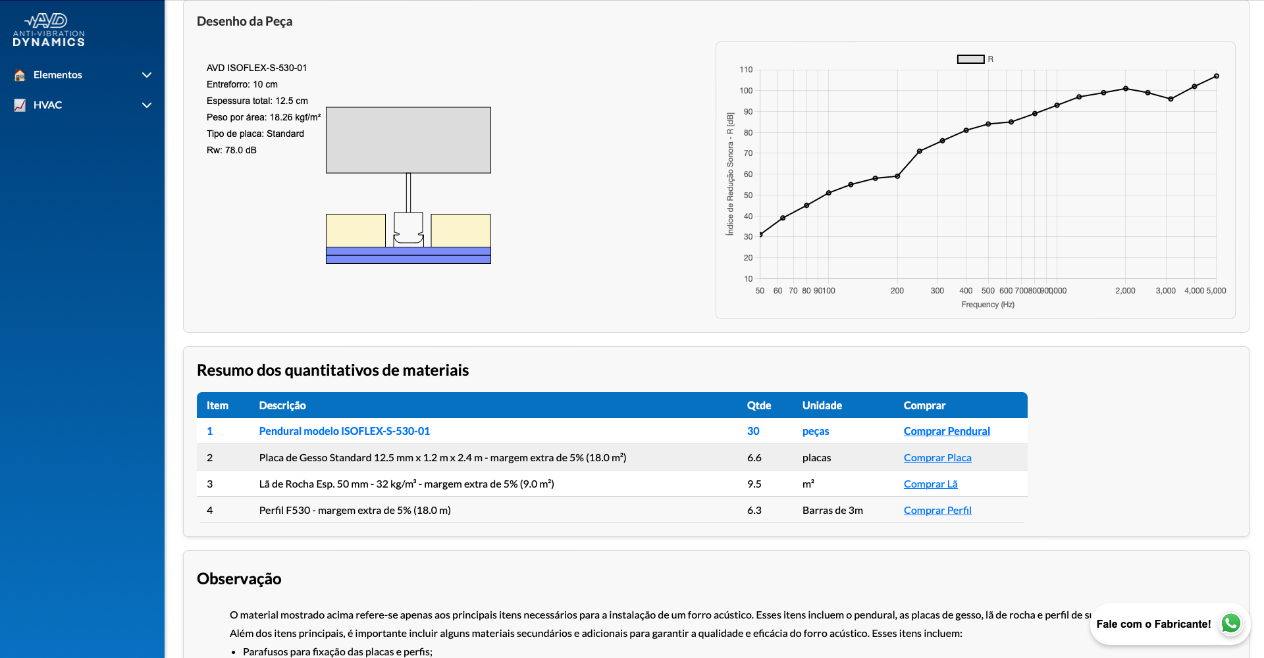This screenshot has width=1264, height=658.
Task: Select the Lã de Rocha row description
Action: pyautogui.click(x=406, y=484)
